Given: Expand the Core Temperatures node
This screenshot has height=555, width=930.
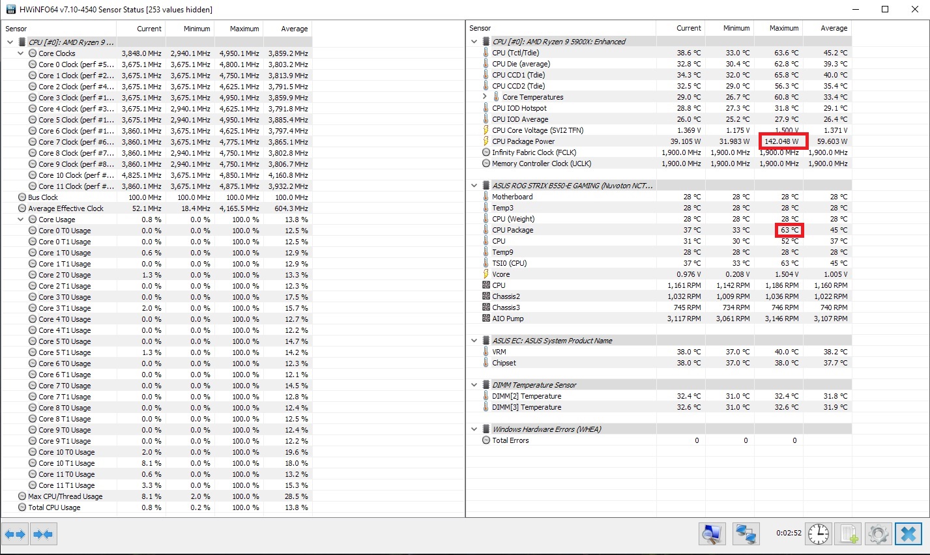Looking at the screenshot, I should [484, 97].
